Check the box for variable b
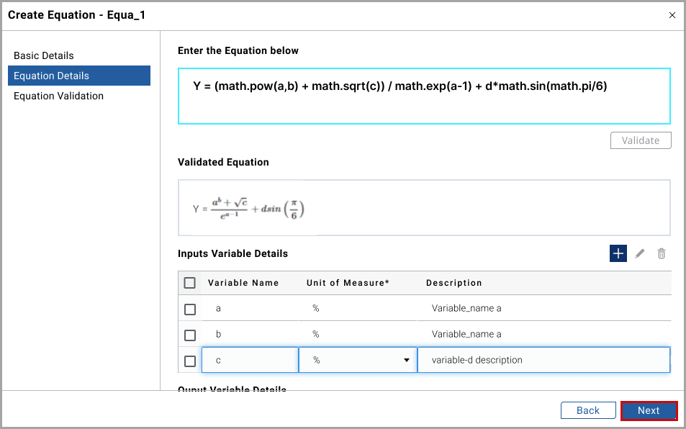Viewport: 686px width, 429px height. coord(190,335)
